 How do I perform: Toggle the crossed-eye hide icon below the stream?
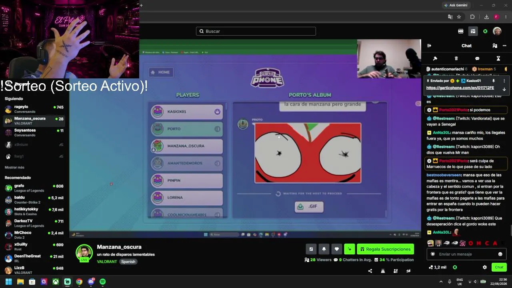[408, 271]
